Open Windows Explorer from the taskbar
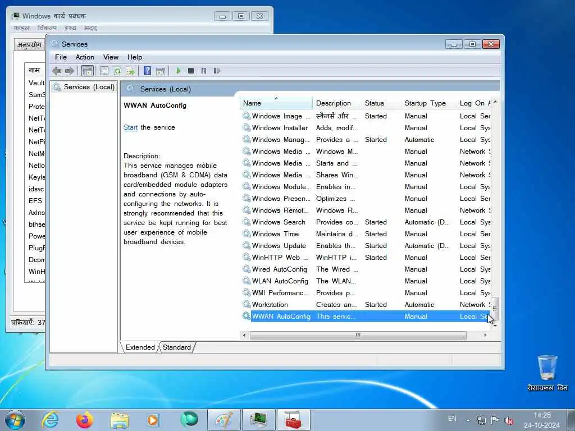 120,420
